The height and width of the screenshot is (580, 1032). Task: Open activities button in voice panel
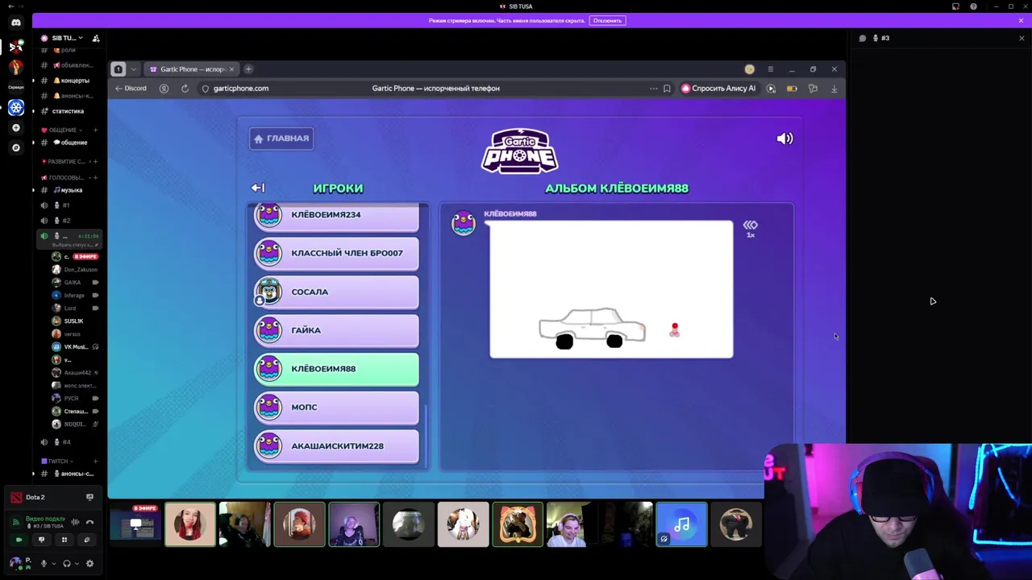pyautogui.click(x=64, y=540)
